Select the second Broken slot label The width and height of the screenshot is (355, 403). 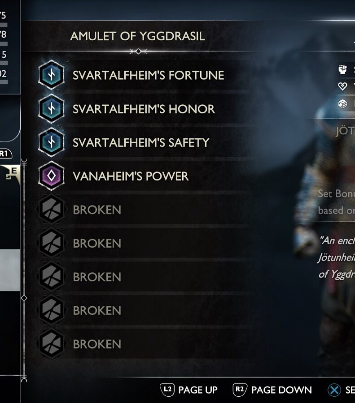tap(97, 244)
